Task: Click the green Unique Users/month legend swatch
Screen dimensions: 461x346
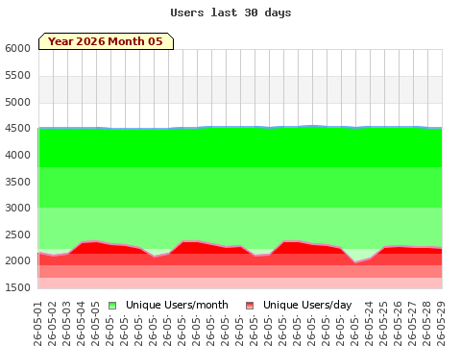Action: click(112, 306)
